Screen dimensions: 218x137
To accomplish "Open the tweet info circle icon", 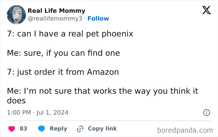I will 206,113.
